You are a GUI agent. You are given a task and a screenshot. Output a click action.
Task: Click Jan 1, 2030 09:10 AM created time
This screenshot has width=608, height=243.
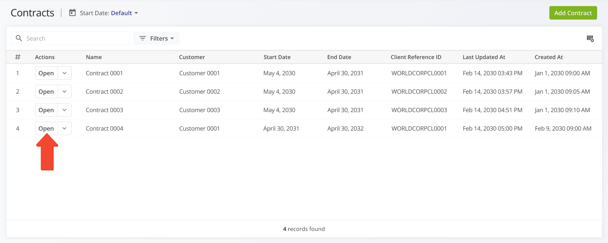coord(562,110)
